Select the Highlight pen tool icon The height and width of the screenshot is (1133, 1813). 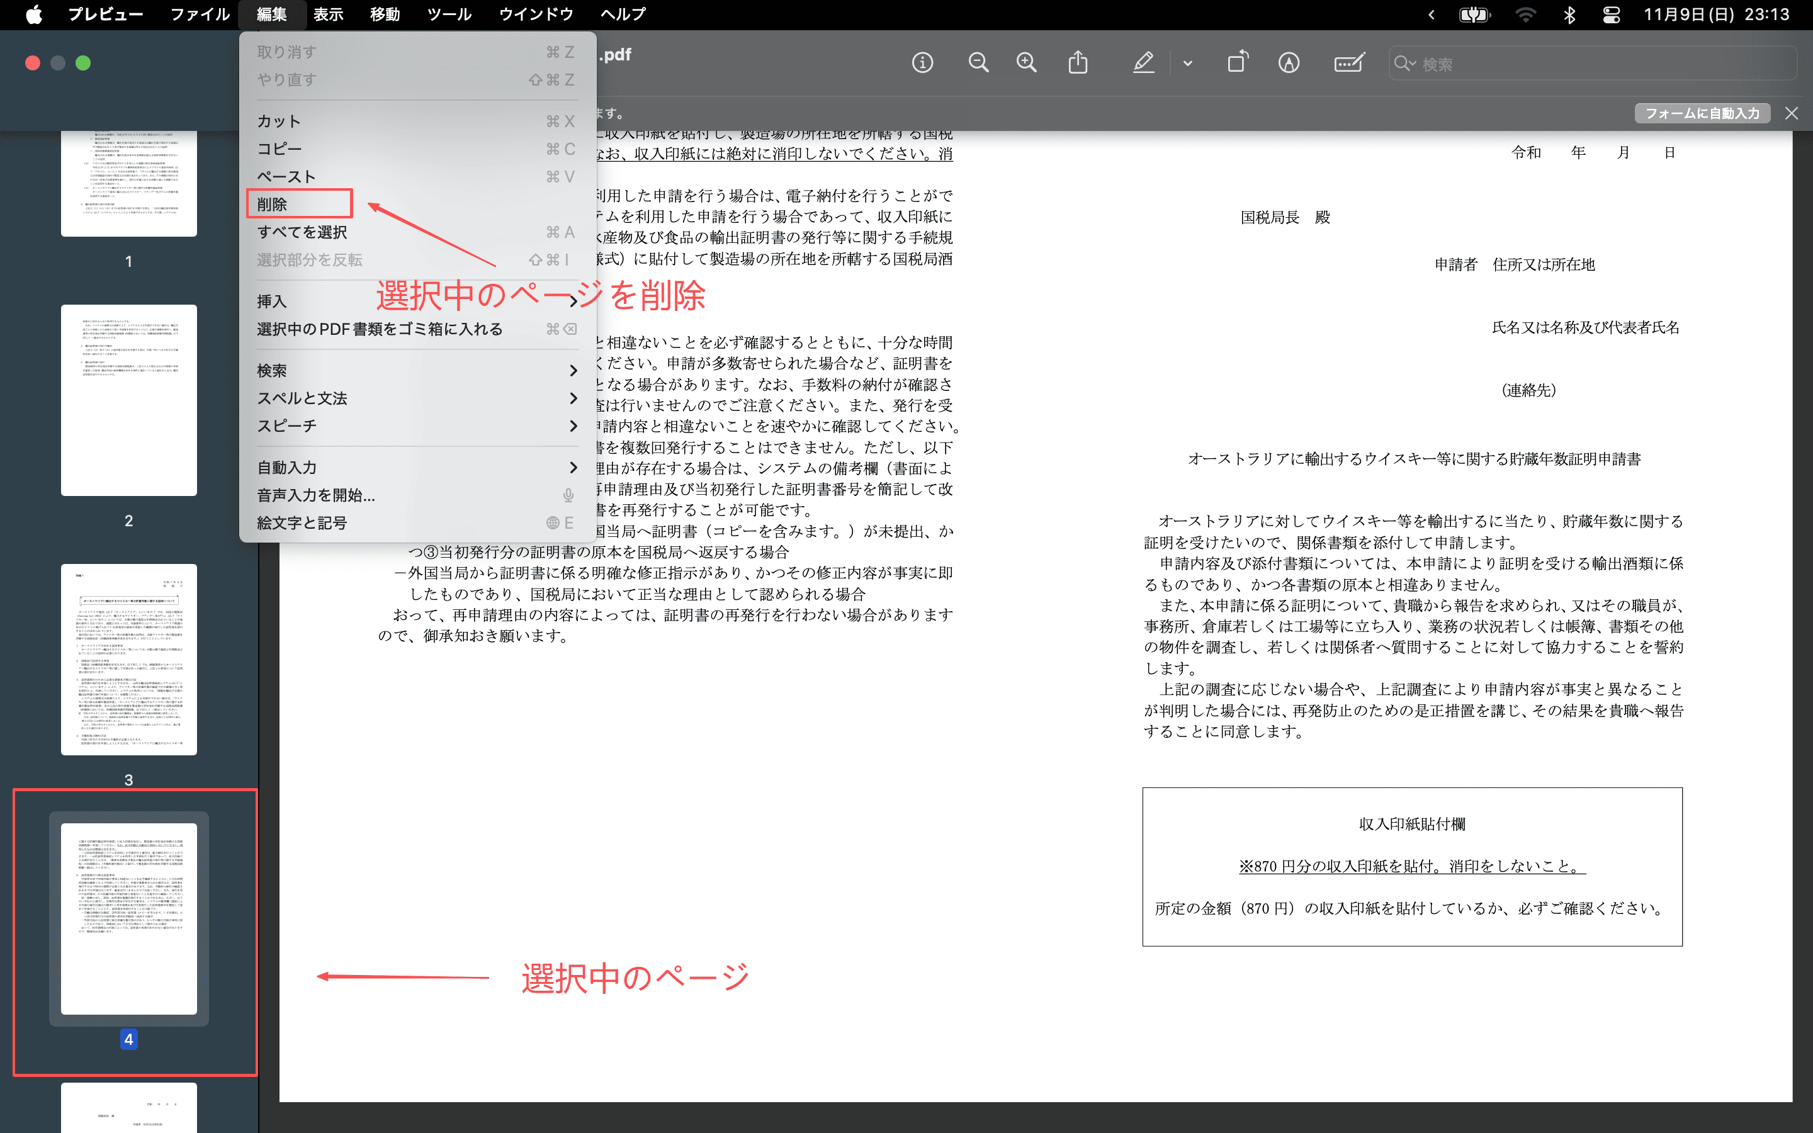click(1143, 63)
